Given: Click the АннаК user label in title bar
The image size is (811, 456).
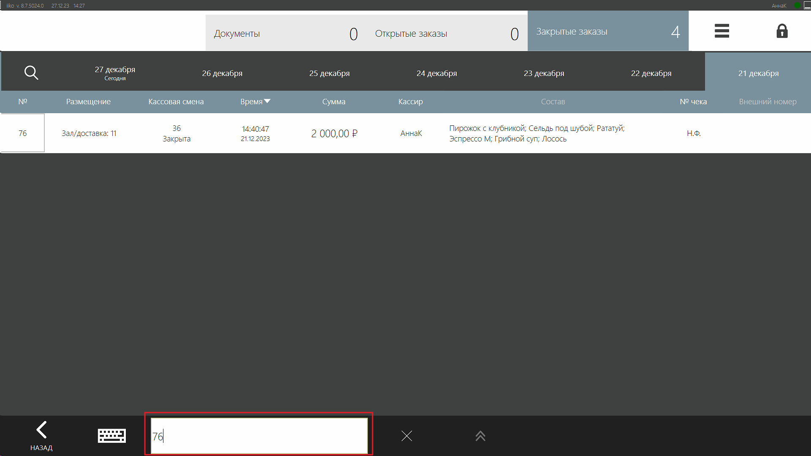Looking at the screenshot, I should pyautogui.click(x=778, y=5).
